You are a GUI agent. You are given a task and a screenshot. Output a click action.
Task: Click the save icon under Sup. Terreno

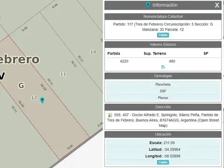coord(163,67)
